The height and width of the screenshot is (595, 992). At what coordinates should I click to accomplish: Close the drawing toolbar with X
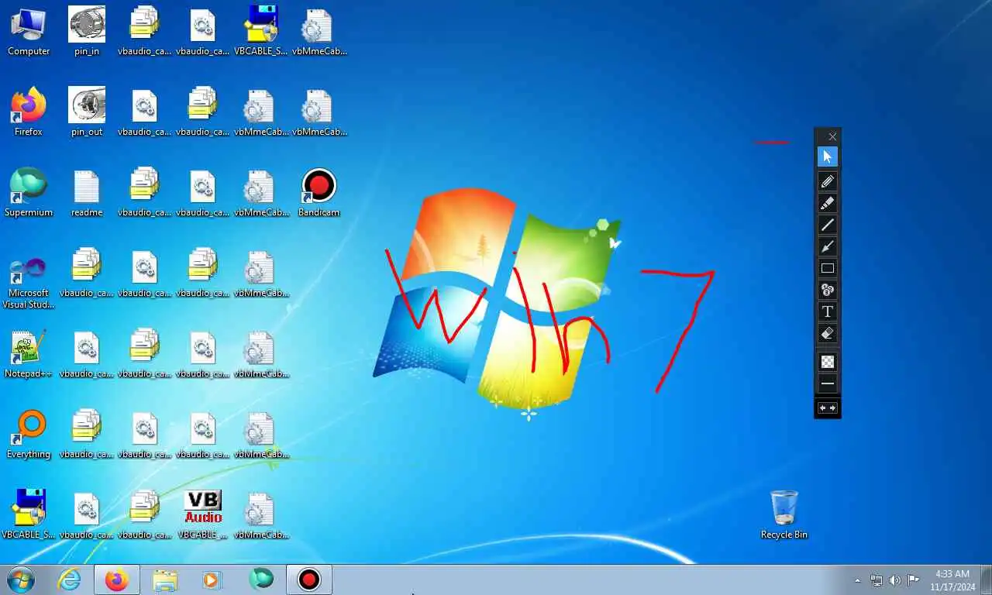point(832,136)
